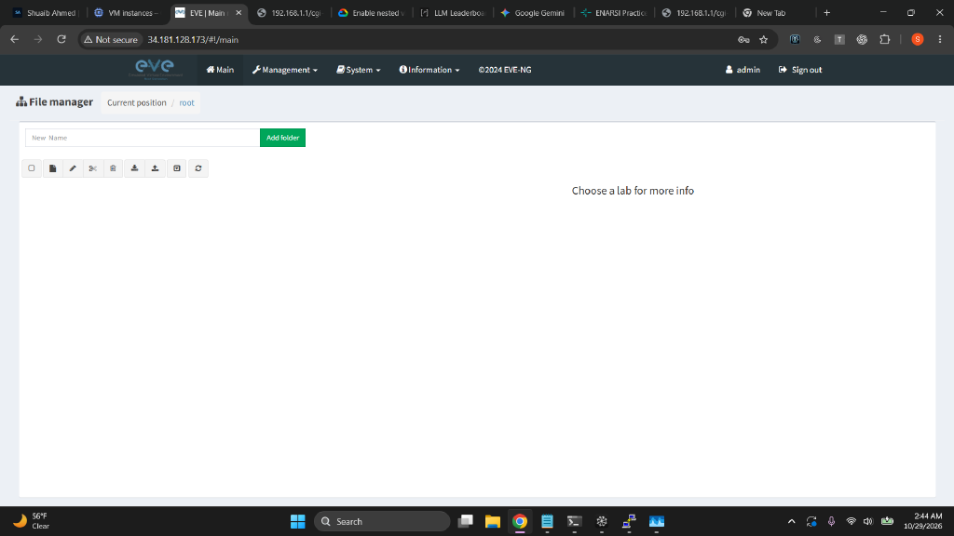
Task: Close the EVE | Main browser tab
Action: [238, 13]
